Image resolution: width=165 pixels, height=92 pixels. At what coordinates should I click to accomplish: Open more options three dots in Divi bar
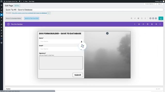click(160, 24)
